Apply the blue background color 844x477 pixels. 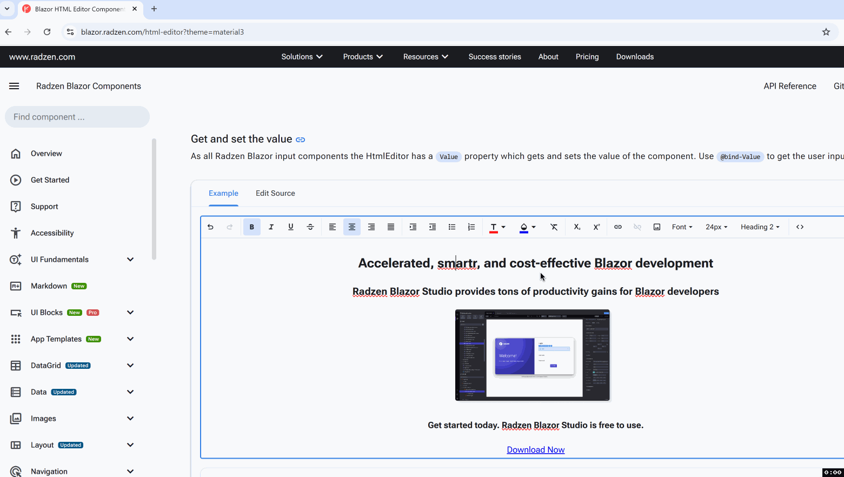coord(524,228)
